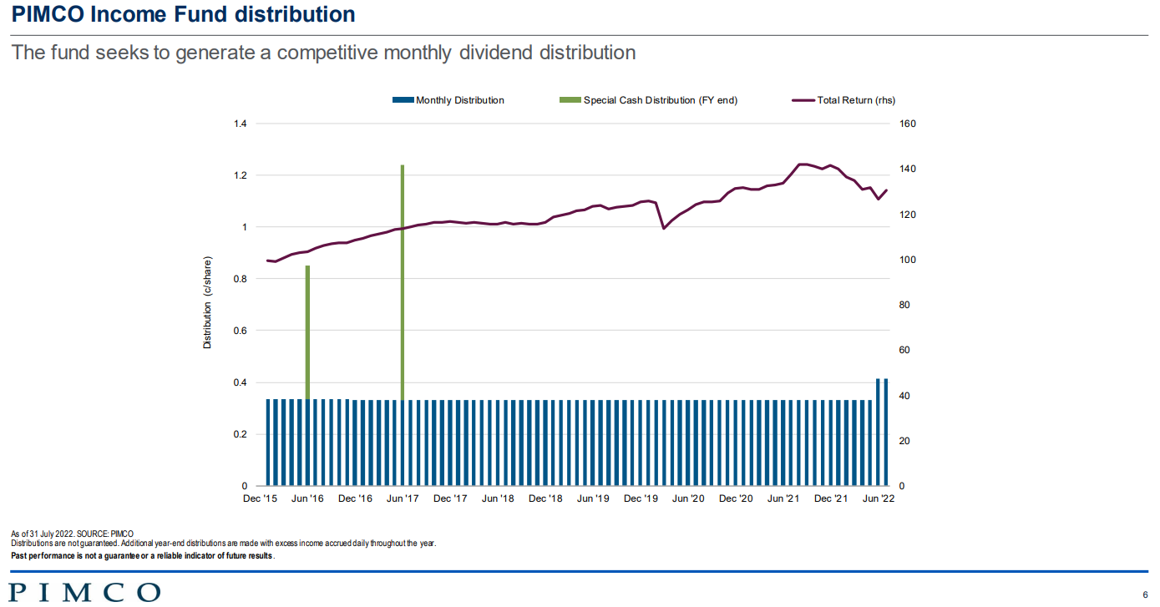Click the "160" right axis value
This screenshot has height=607, width=1160.
click(908, 124)
